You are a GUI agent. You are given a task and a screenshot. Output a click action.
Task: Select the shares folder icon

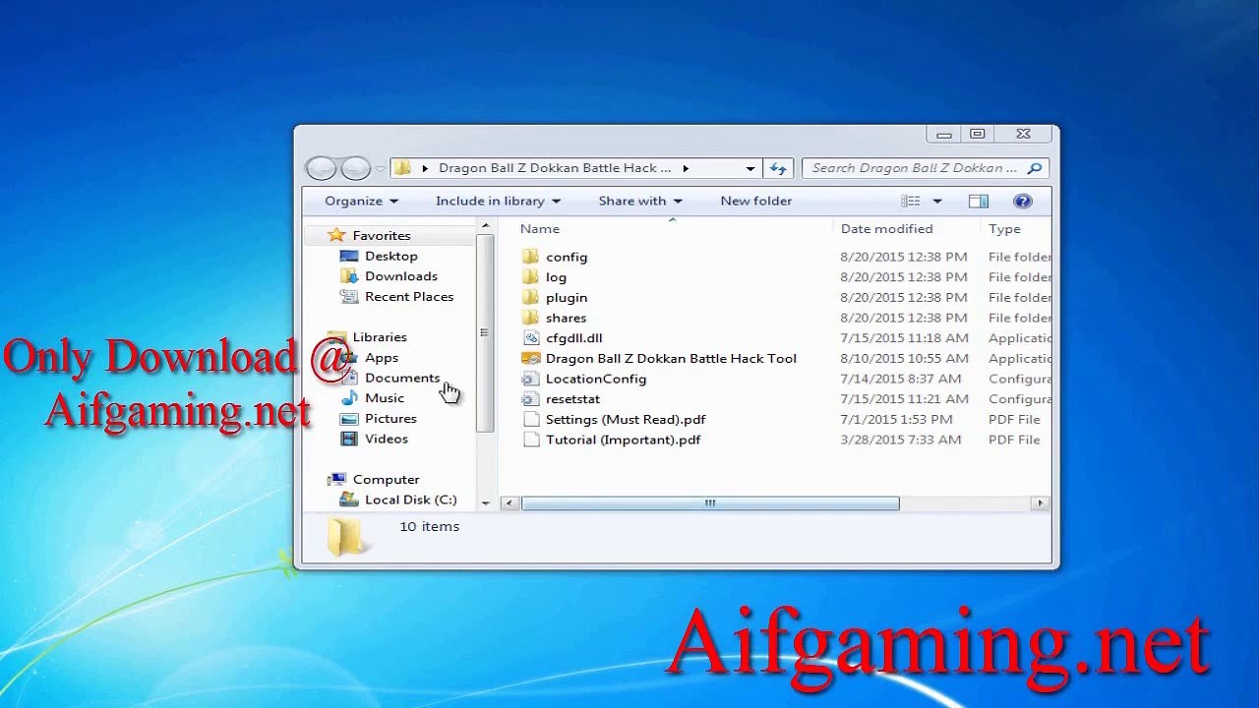tap(531, 318)
